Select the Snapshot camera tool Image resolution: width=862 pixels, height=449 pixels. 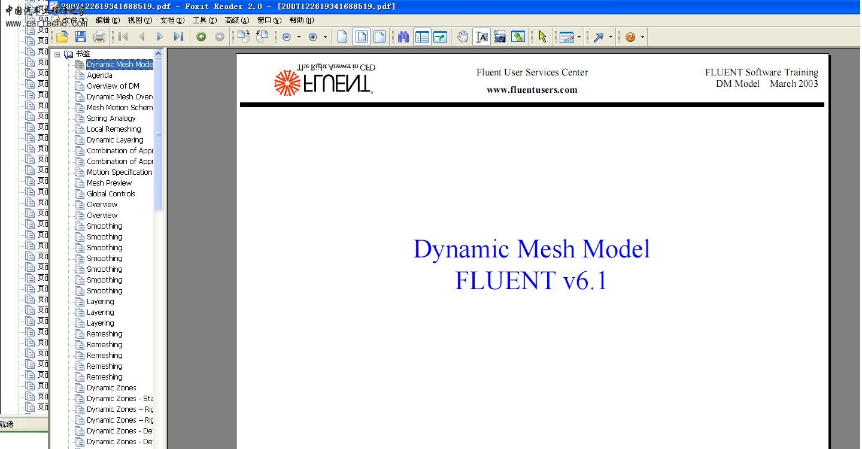click(500, 37)
